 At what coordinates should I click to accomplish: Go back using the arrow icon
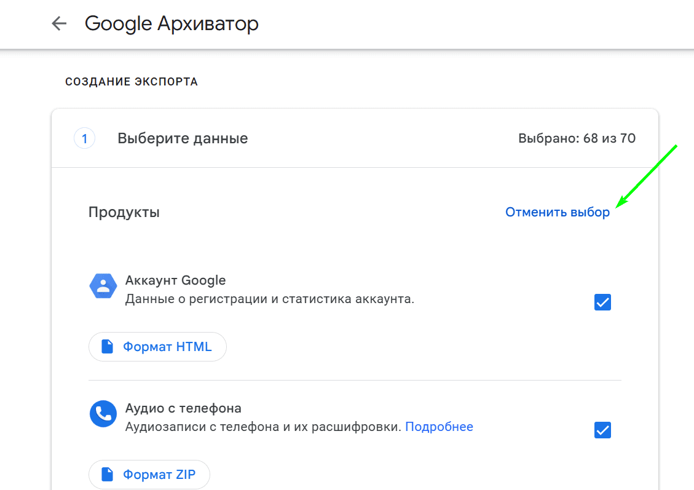[x=59, y=23]
